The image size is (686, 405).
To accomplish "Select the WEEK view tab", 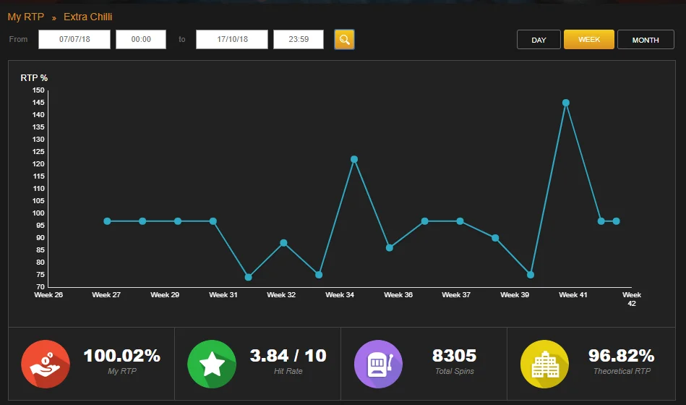I will [x=589, y=39].
